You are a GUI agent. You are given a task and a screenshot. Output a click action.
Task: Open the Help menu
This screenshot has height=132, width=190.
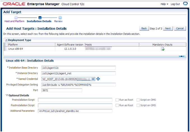[x=164, y=4]
